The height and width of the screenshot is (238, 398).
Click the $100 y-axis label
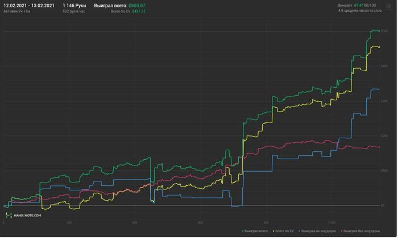pyautogui.click(x=384, y=171)
